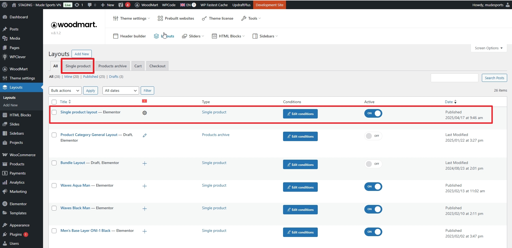Switch off Single product layout active toggle

[373, 113]
